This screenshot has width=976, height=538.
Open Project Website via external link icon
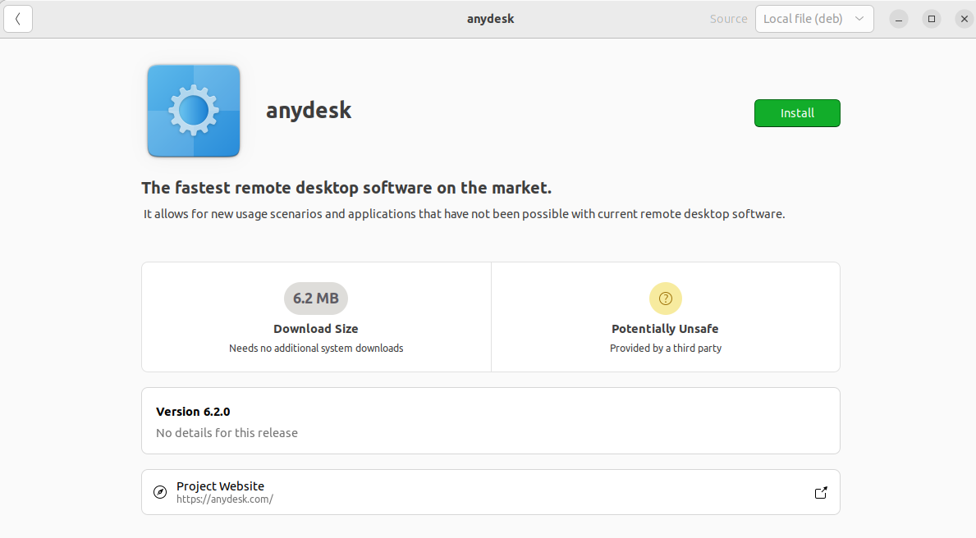(x=820, y=492)
